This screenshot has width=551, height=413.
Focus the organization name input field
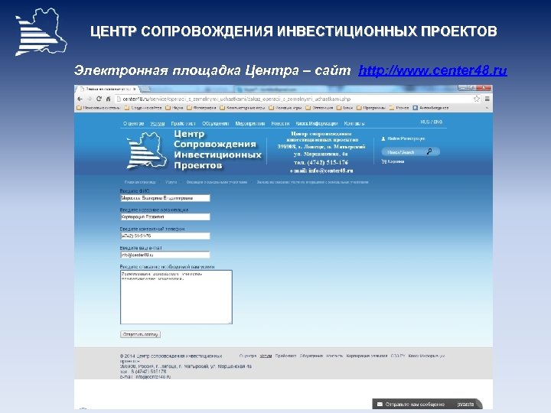[x=165, y=217]
